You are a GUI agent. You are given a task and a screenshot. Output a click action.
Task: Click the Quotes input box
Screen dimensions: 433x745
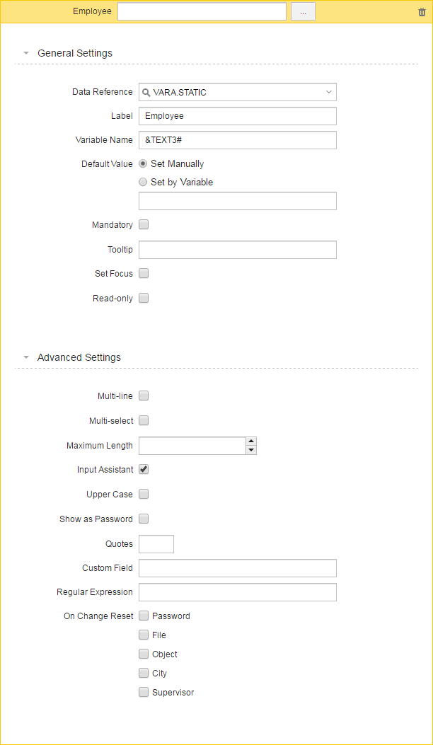point(156,544)
